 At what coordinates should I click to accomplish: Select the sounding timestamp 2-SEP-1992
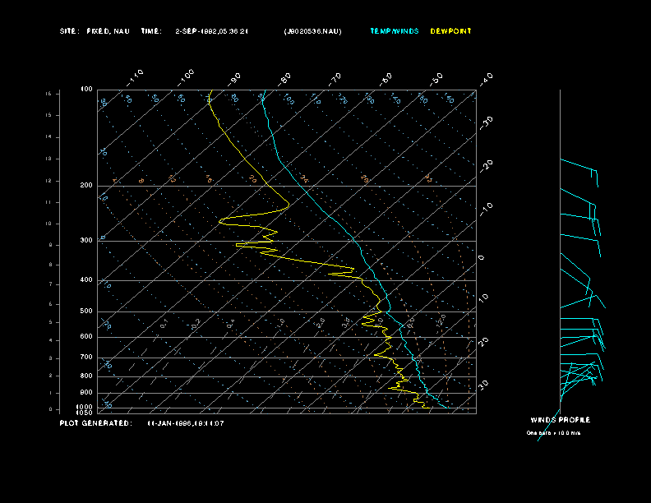coord(212,31)
